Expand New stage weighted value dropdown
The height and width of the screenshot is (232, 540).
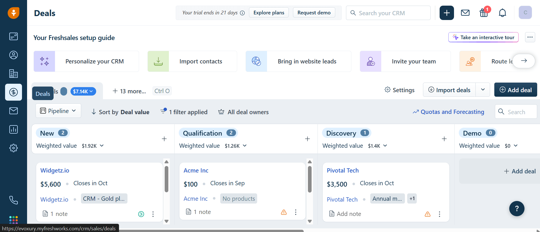(102, 146)
